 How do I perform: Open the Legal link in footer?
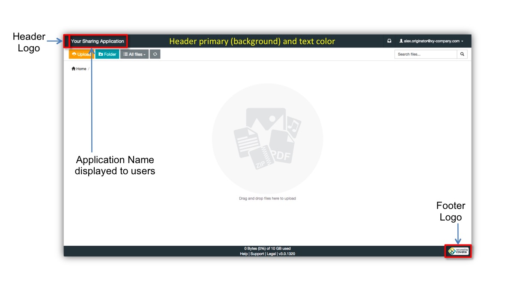pos(271,254)
